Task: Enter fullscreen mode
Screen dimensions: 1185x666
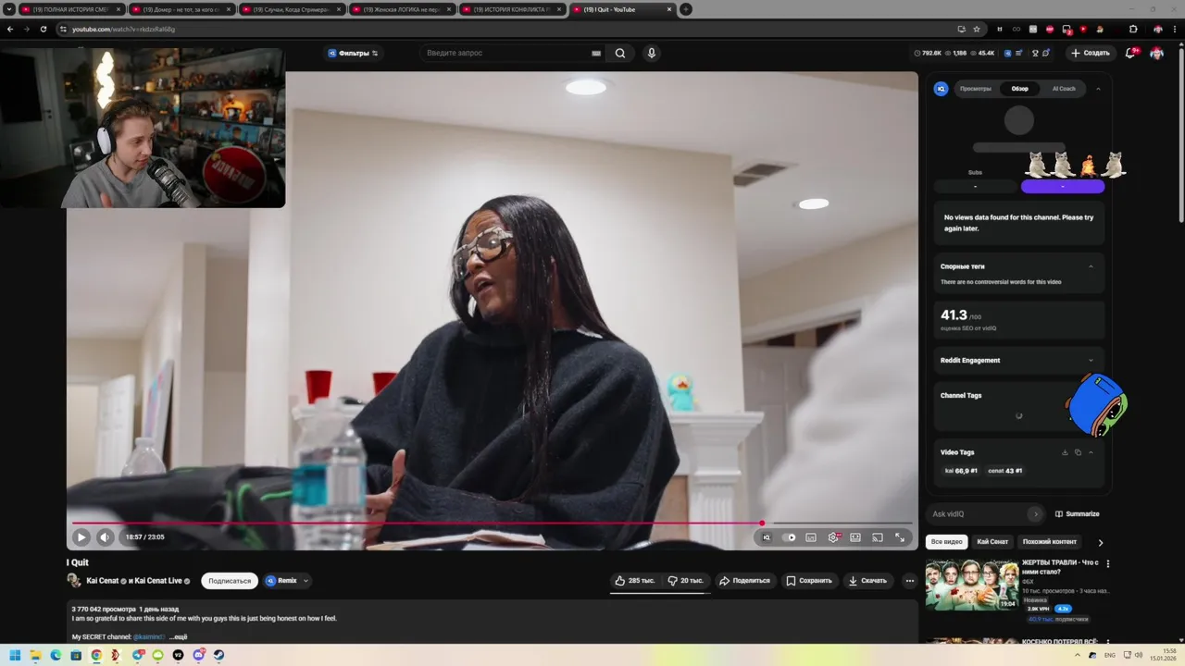Action: (900, 537)
